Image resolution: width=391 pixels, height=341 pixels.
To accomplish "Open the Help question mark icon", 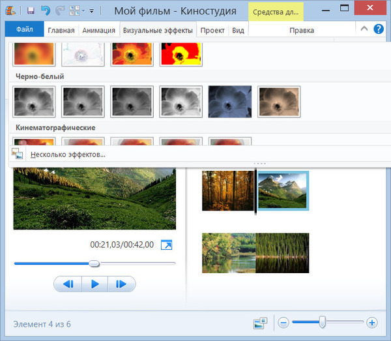I will (x=378, y=29).
